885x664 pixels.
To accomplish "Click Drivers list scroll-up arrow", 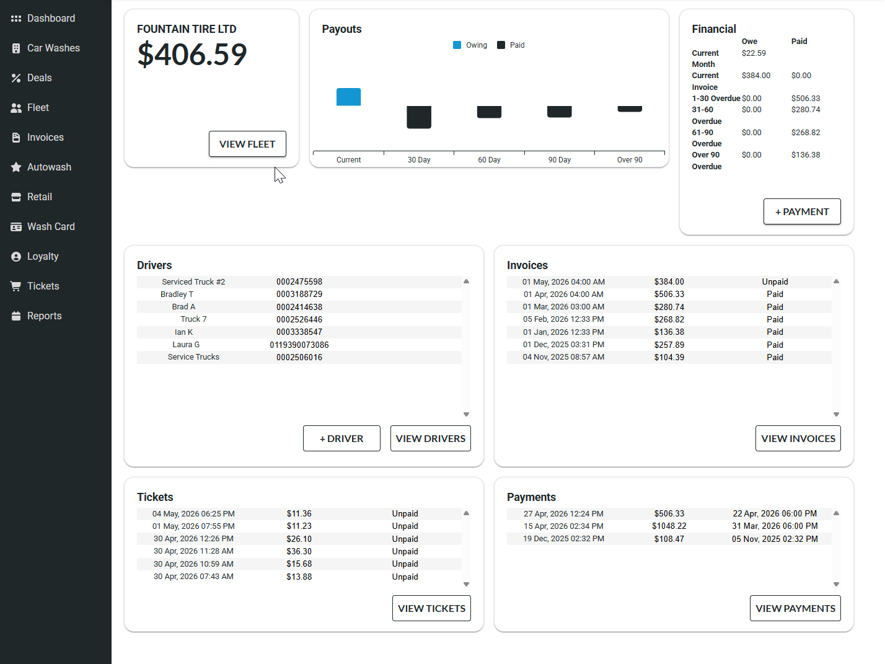I will (x=466, y=281).
